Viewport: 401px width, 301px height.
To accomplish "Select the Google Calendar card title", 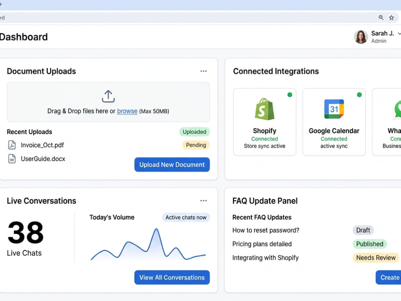I will point(334,131).
